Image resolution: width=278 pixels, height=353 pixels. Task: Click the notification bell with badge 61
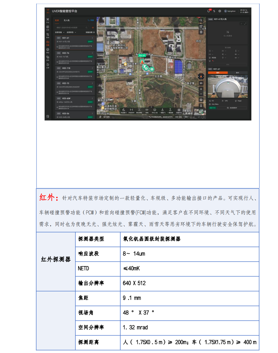coord(209,11)
